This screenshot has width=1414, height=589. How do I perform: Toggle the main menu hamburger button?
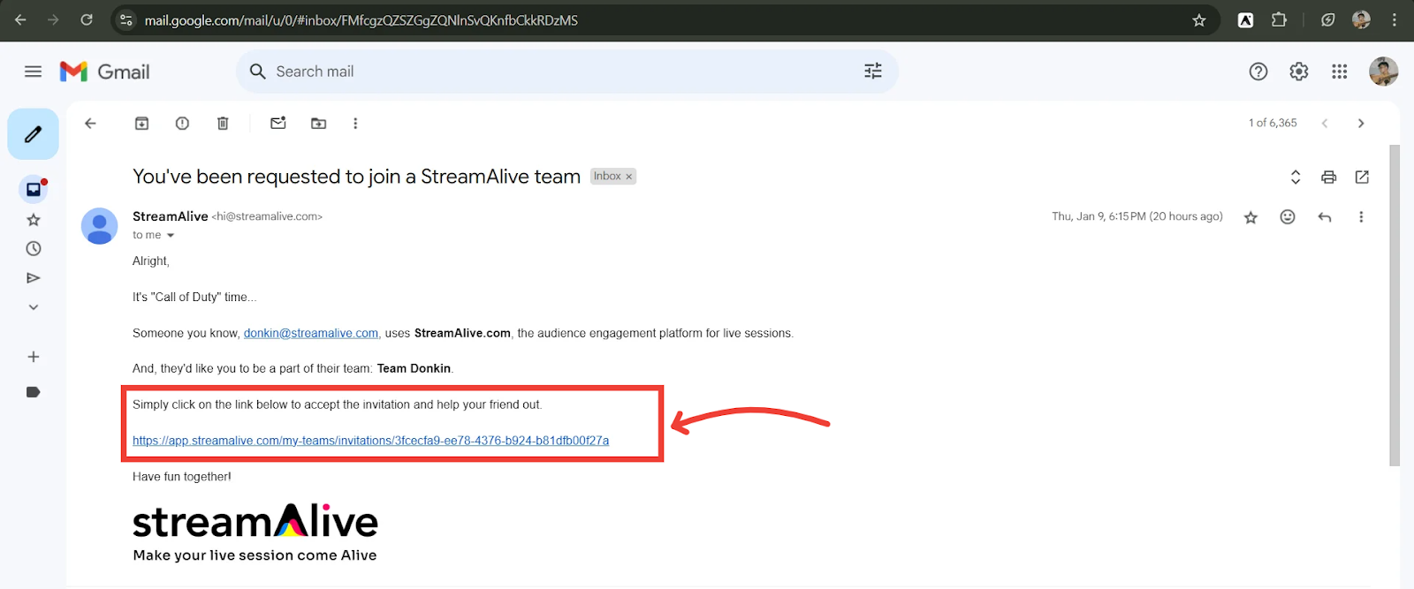34,72
